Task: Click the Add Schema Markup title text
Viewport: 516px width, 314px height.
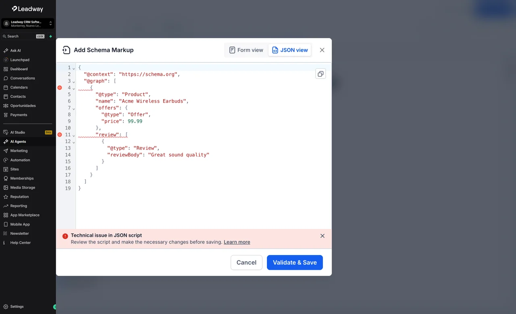Action: (104, 50)
